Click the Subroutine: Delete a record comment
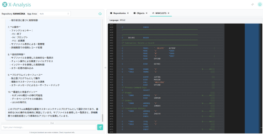 [x=138, y=43]
